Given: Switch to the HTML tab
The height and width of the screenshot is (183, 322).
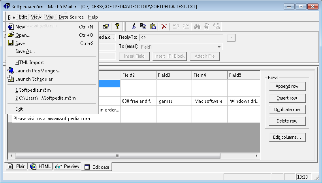Looking at the screenshot, I should point(40,166).
